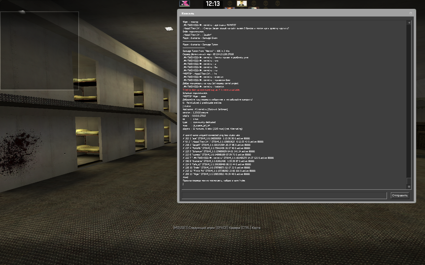Image resolution: width=425 pixels, height=265 pixels.
Task: Click the ceiling light fixture in scene
Action: point(169,29)
